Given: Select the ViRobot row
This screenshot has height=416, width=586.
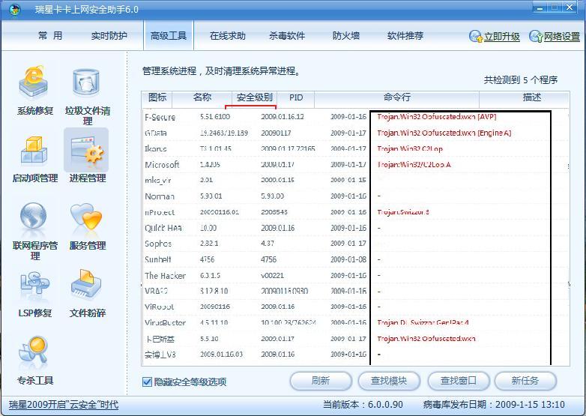Looking at the screenshot, I should [355, 307].
